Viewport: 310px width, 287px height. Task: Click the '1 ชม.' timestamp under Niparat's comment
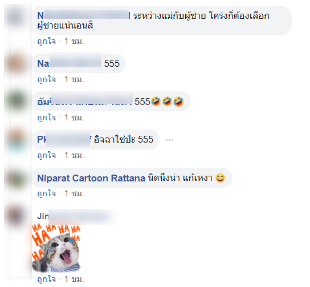coord(74,193)
